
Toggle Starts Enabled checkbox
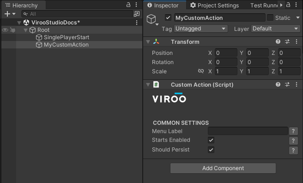(211, 140)
